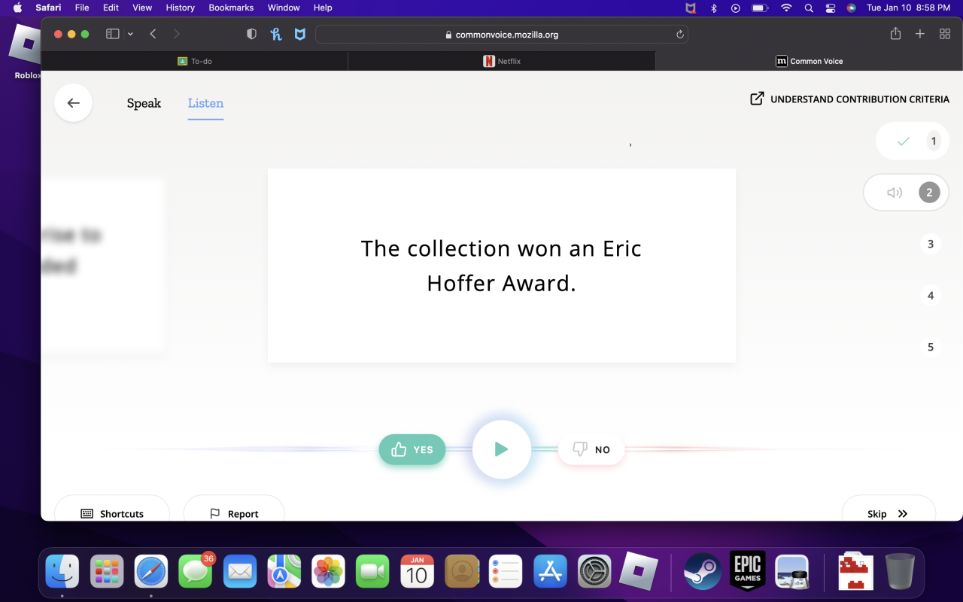Viewport: 963px width, 602px height.
Task: Open the Roblox app in the dock
Action: [x=638, y=571]
